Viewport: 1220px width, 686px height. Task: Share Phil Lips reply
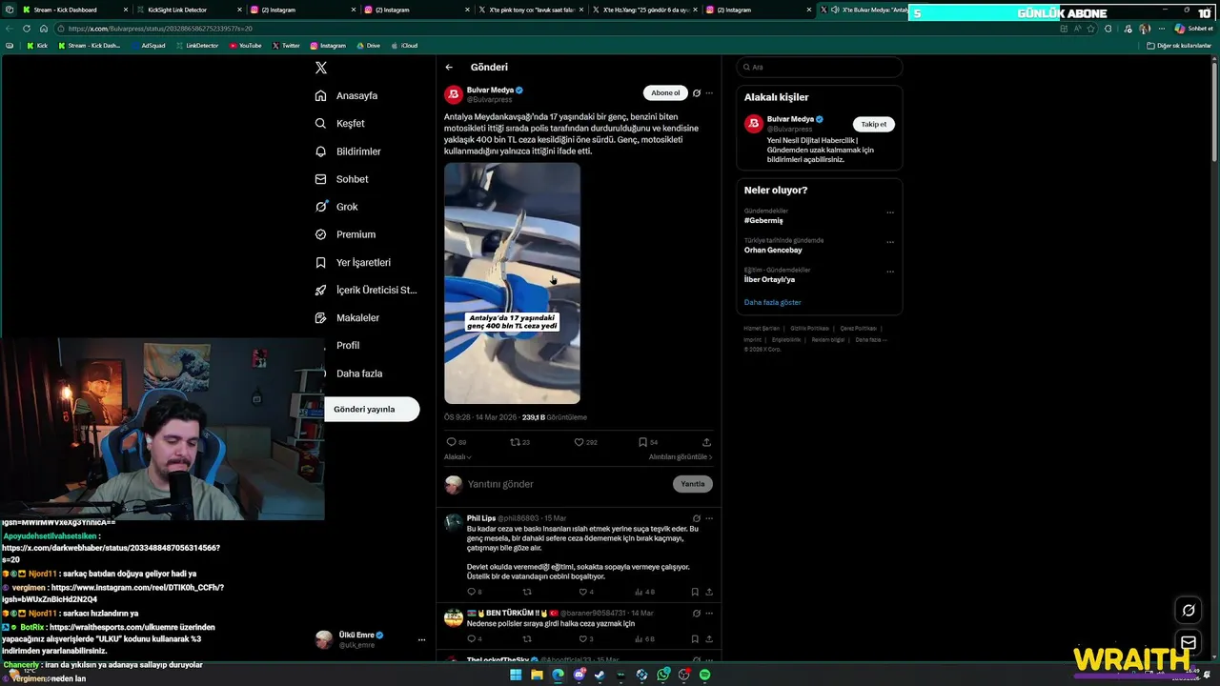pyautogui.click(x=708, y=592)
